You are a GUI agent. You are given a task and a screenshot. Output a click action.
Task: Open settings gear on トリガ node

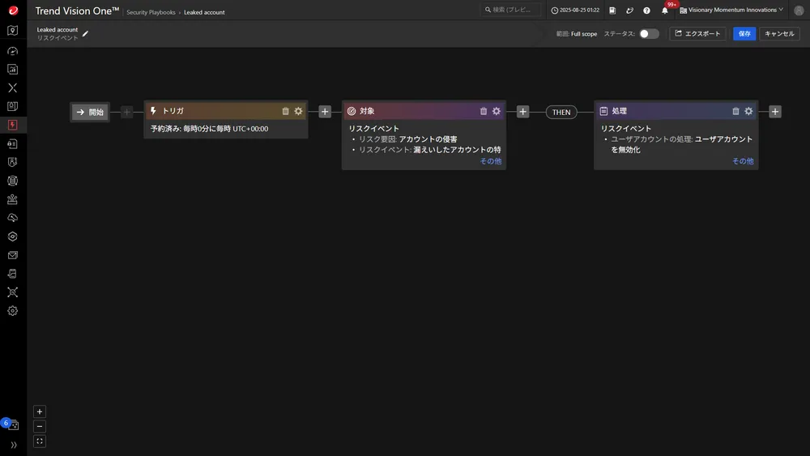pyautogui.click(x=298, y=111)
